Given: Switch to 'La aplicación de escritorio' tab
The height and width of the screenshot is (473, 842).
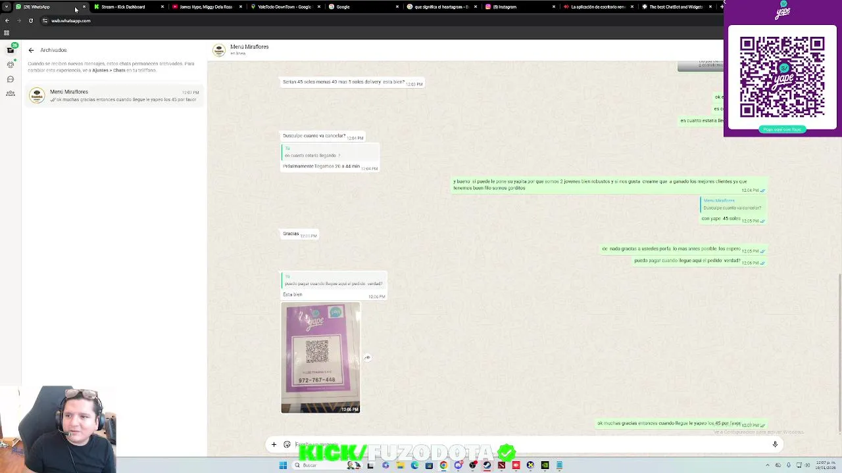Looking at the screenshot, I should pyautogui.click(x=597, y=7).
